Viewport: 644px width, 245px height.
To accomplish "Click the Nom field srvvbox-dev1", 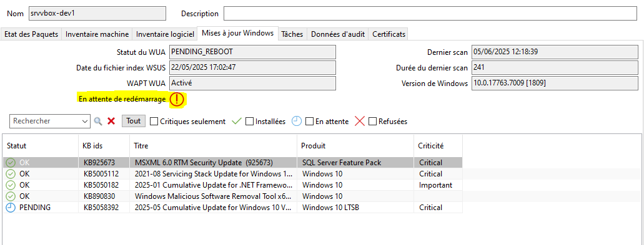I will [97, 14].
